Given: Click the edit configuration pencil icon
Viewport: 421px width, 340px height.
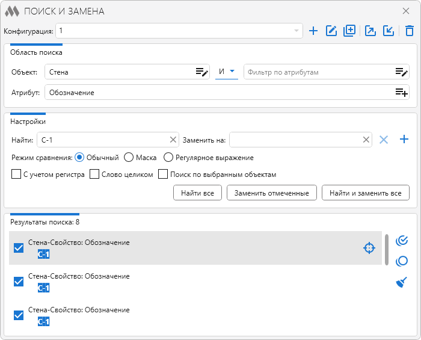Looking at the screenshot, I should point(331,31).
